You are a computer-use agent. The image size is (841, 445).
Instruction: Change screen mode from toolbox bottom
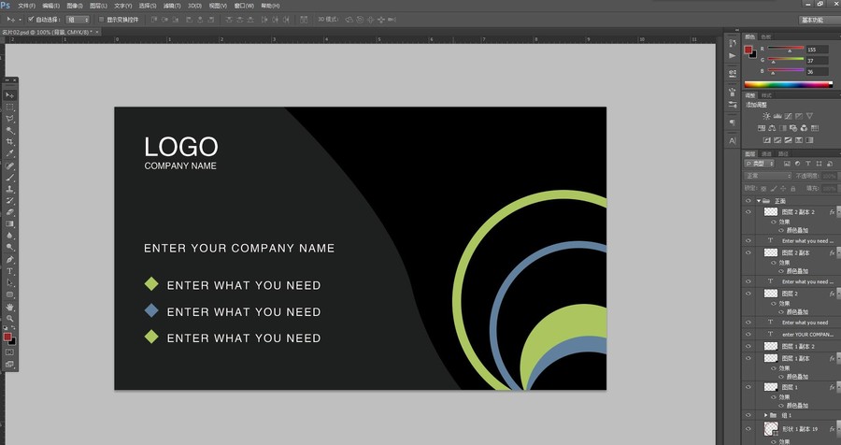coord(9,365)
